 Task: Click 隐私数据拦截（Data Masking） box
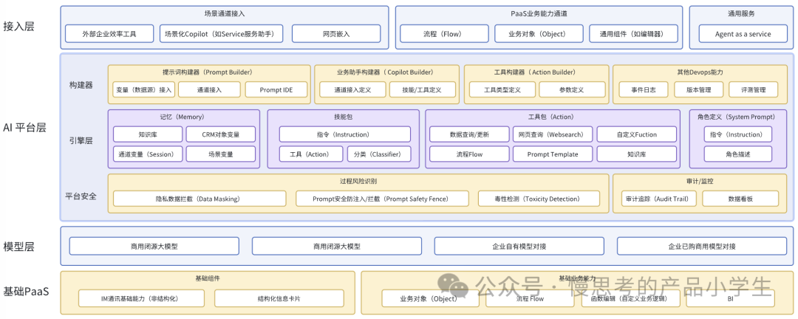[199, 199]
